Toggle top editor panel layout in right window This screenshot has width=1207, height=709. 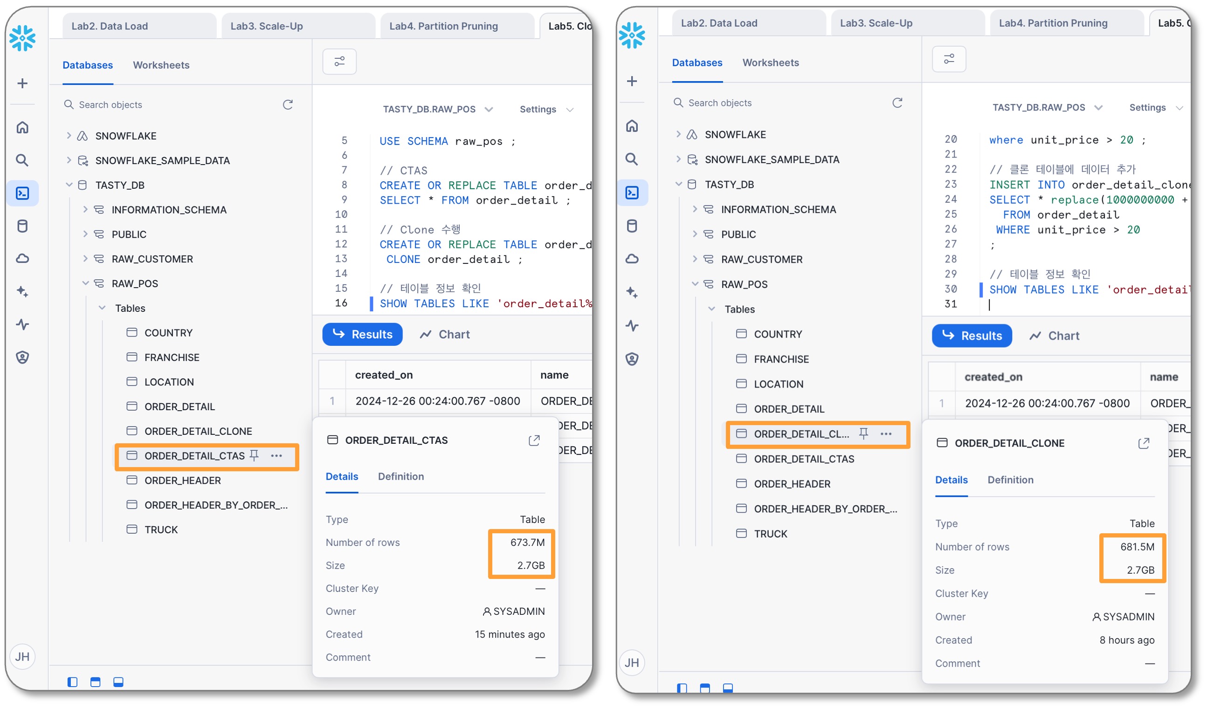click(x=705, y=688)
